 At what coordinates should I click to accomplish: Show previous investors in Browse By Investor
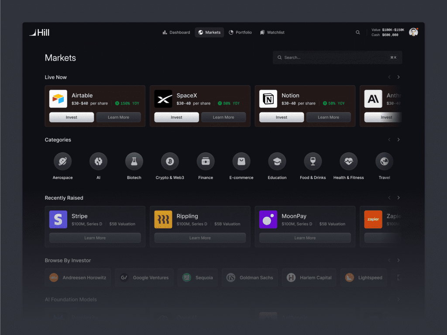click(x=389, y=260)
